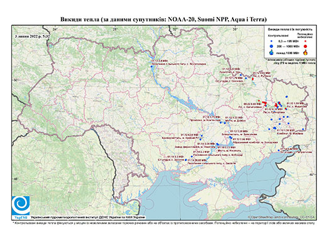
Task: Click the UkrGMI spiral logo
Action: (x=21, y=206)
